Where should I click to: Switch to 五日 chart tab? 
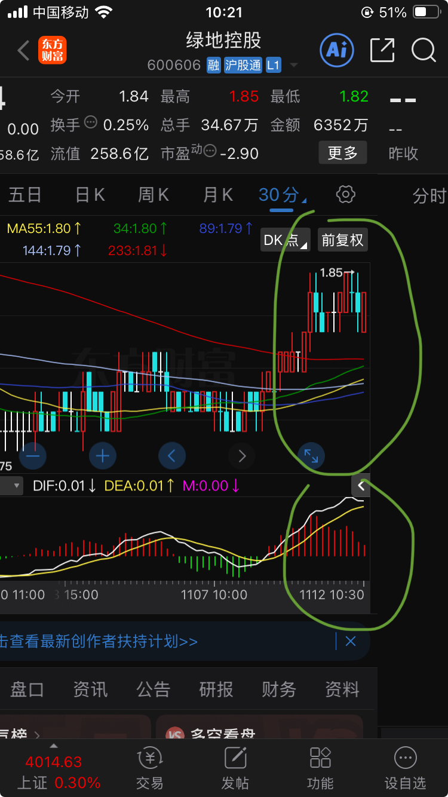[x=24, y=195]
